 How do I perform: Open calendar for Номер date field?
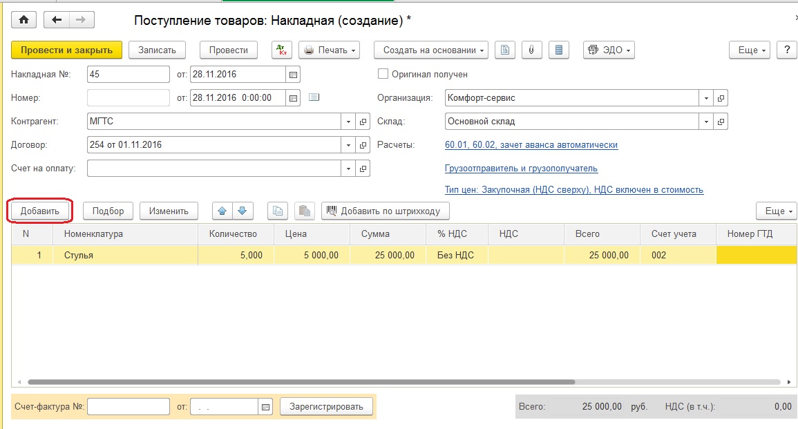tap(293, 97)
